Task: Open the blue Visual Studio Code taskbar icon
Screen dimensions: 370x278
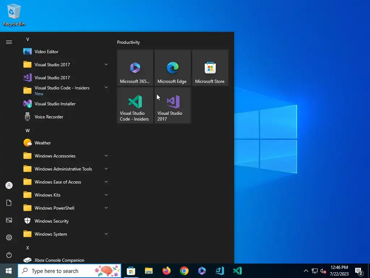Action: coord(220,271)
